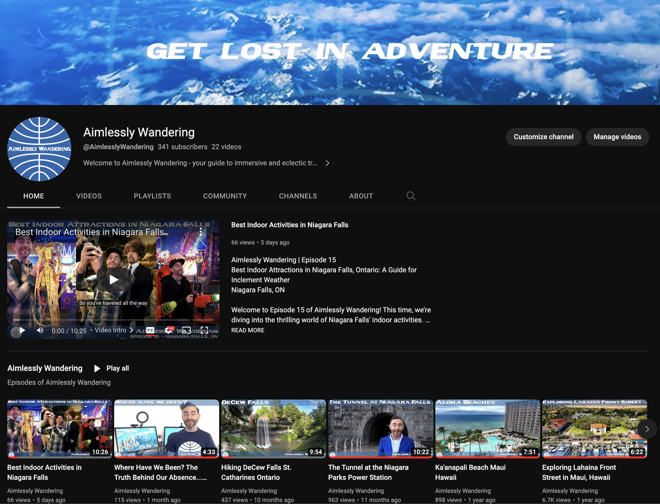660x504 pixels.
Task: Mute the featured video volume icon
Action: click(40, 330)
